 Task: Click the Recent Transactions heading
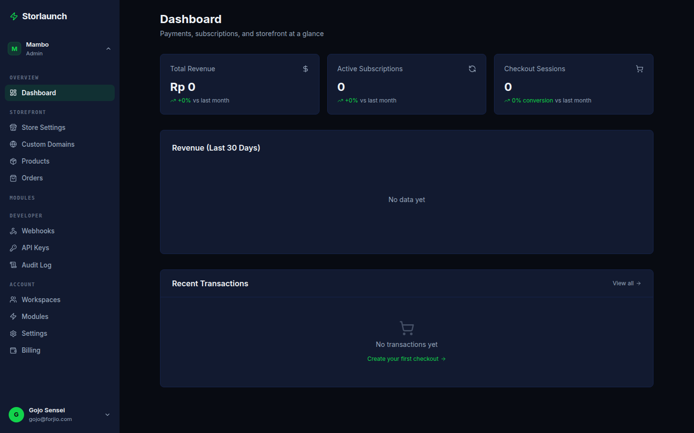coord(210,283)
